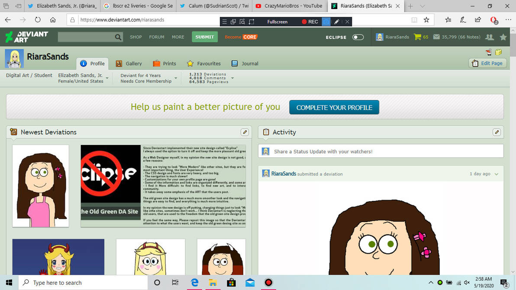The height and width of the screenshot is (290, 516).
Task: Click the browser back arrow
Action: click(8, 20)
